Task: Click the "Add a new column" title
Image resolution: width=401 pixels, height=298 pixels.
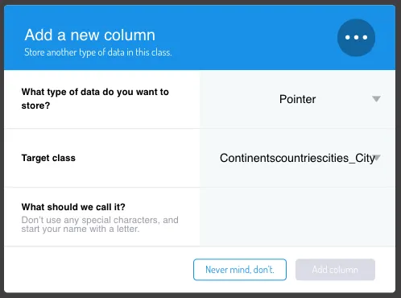Action: [90, 35]
